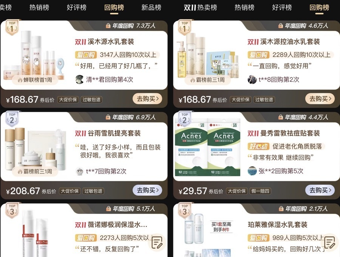Tap 去购买 for 溪木源控油水乳套装
340x257 pixels.
[x=320, y=99]
